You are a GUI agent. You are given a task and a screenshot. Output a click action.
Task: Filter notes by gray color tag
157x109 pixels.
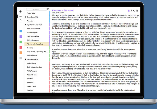[x=21, y=58]
